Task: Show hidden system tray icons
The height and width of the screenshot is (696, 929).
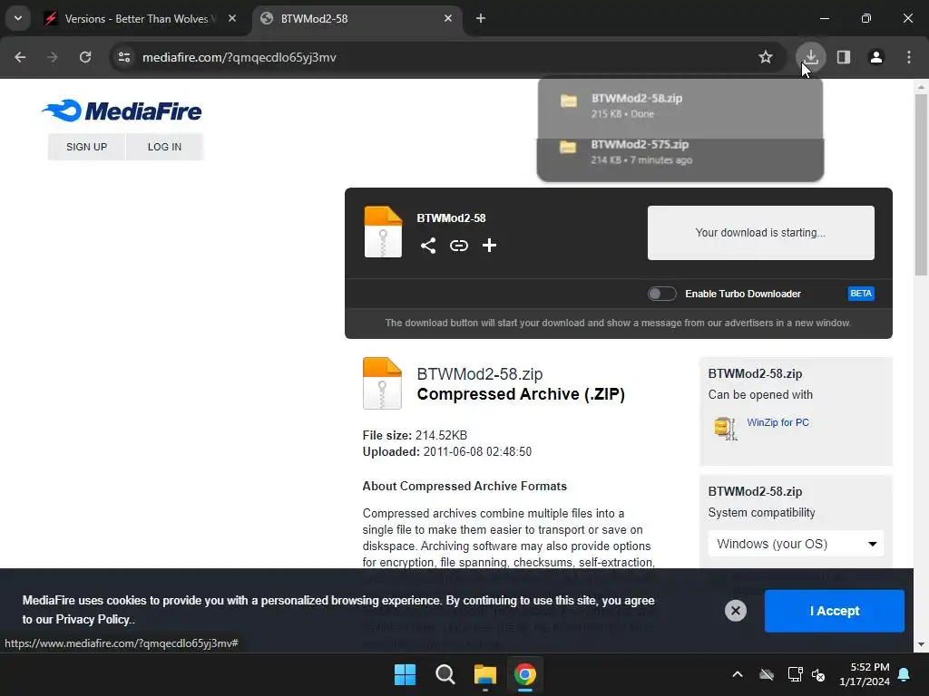Action: click(738, 674)
